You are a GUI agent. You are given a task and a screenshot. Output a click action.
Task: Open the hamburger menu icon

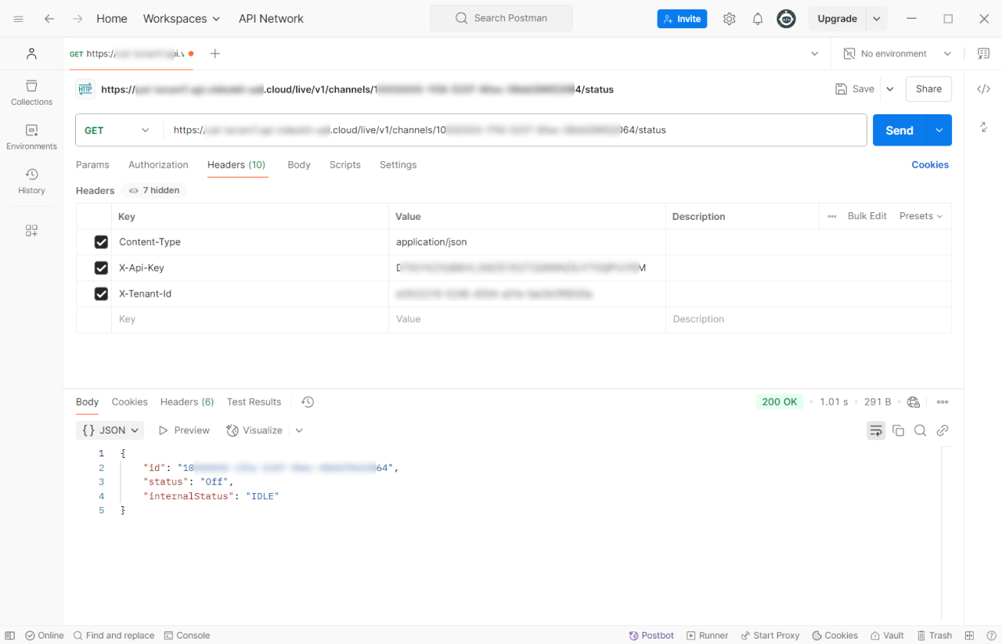(19, 19)
